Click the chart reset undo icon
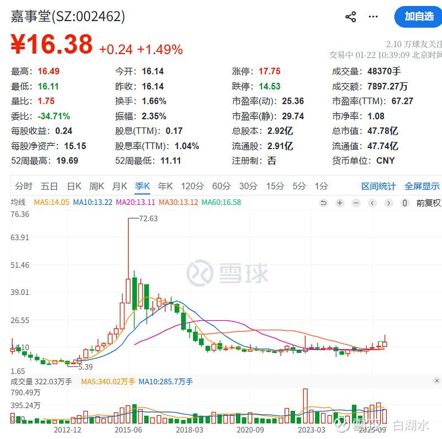Viewport: 442px width, 439px height. (x=324, y=203)
